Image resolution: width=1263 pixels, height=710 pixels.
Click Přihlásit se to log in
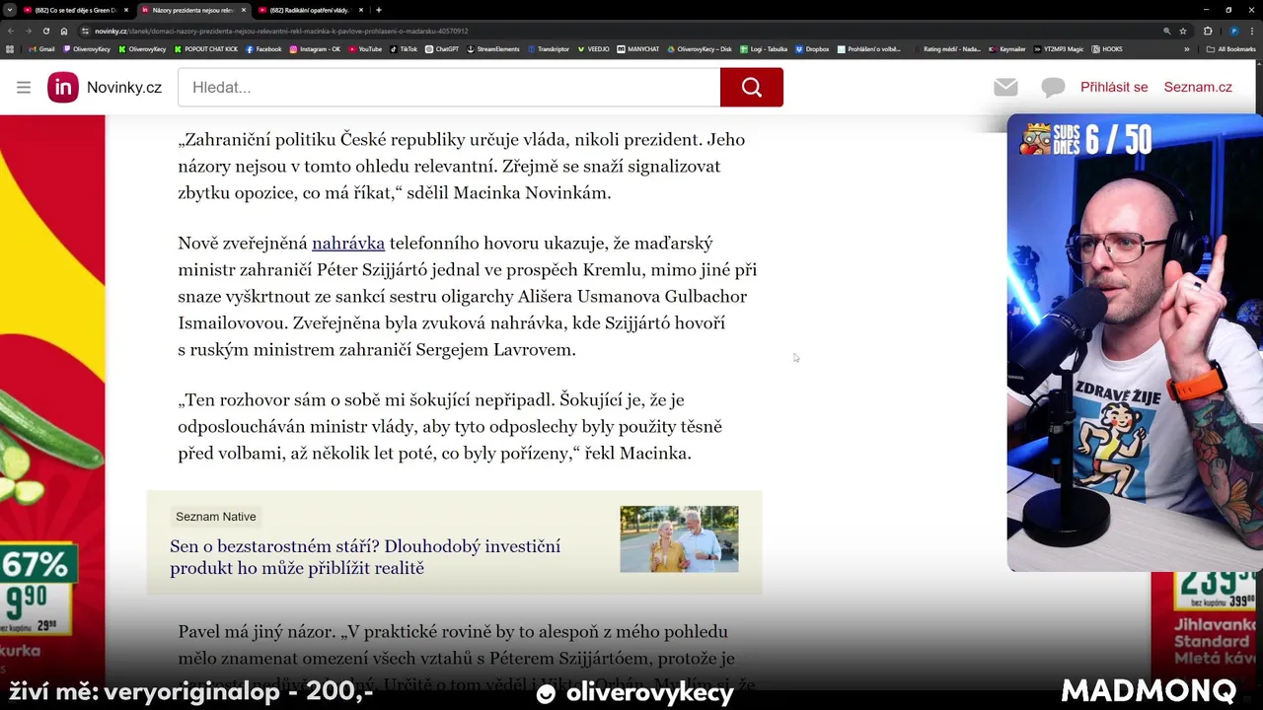1114,87
